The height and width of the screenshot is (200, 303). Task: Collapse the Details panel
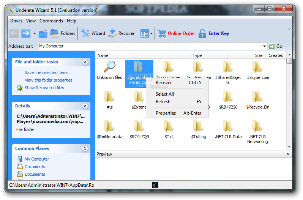pyautogui.click(x=85, y=106)
